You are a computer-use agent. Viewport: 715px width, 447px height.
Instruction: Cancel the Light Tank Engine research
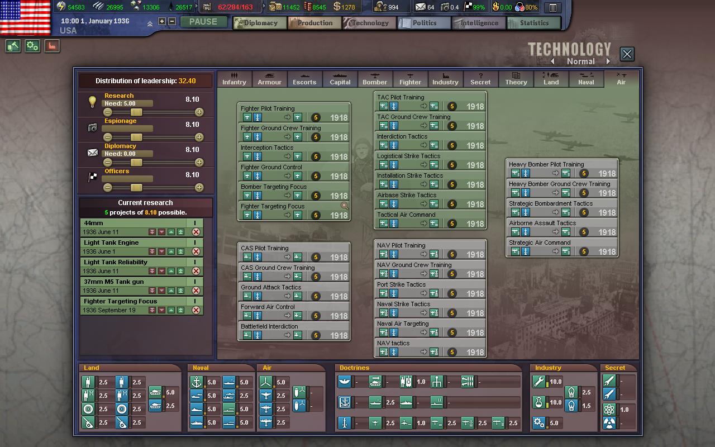point(196,251)
